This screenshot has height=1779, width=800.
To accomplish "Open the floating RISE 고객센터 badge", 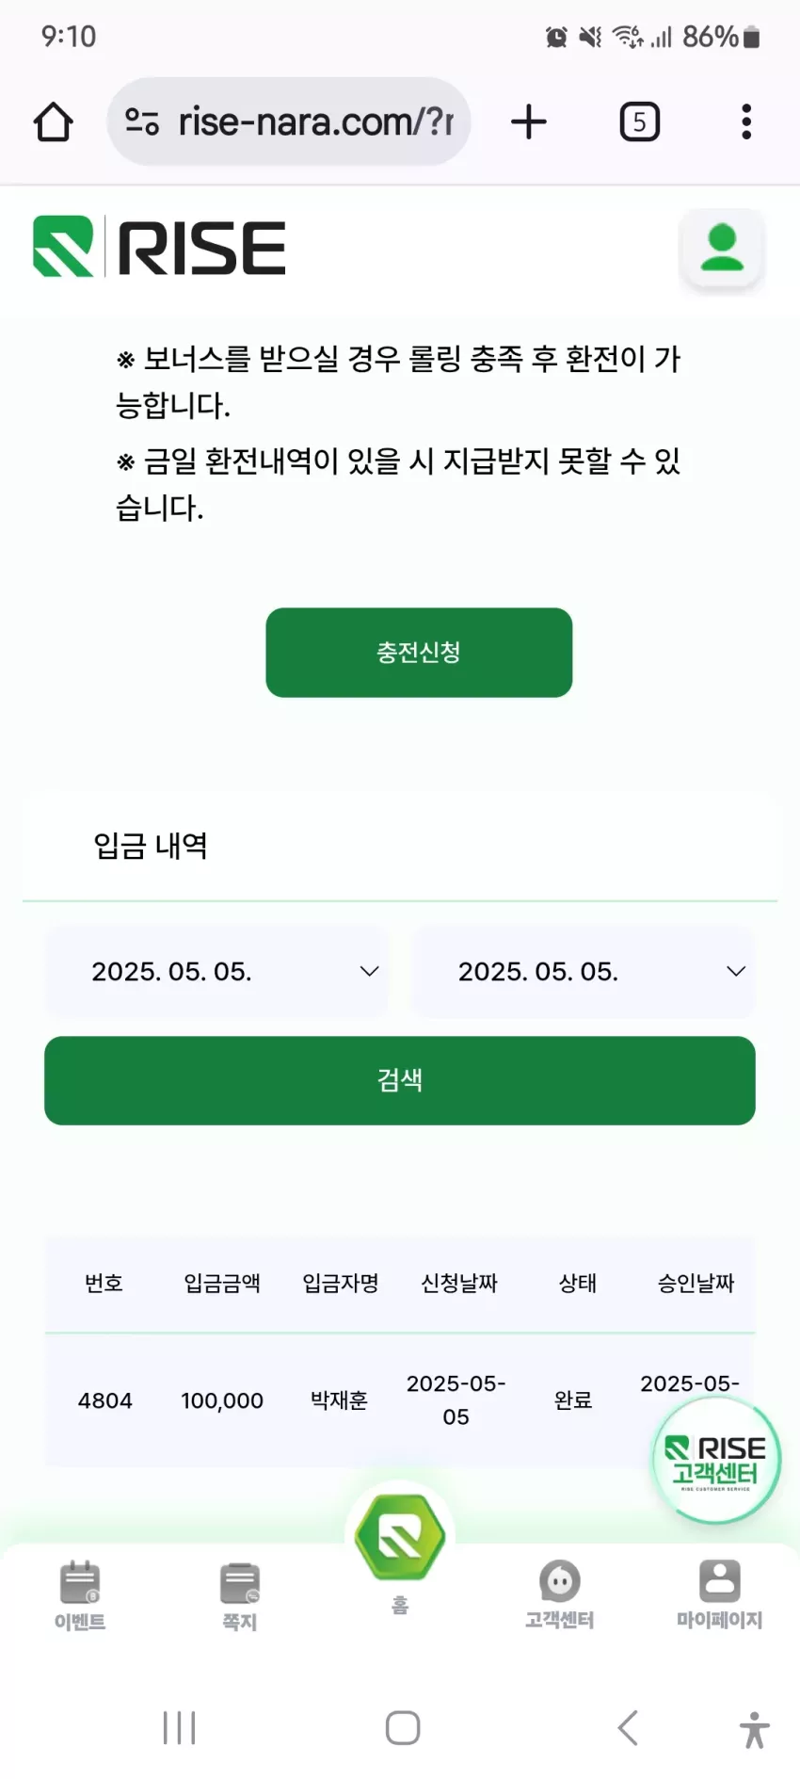I will click(x=716, y=1460).
